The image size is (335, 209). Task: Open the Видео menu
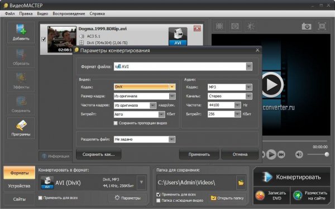[x=42, y=13]
